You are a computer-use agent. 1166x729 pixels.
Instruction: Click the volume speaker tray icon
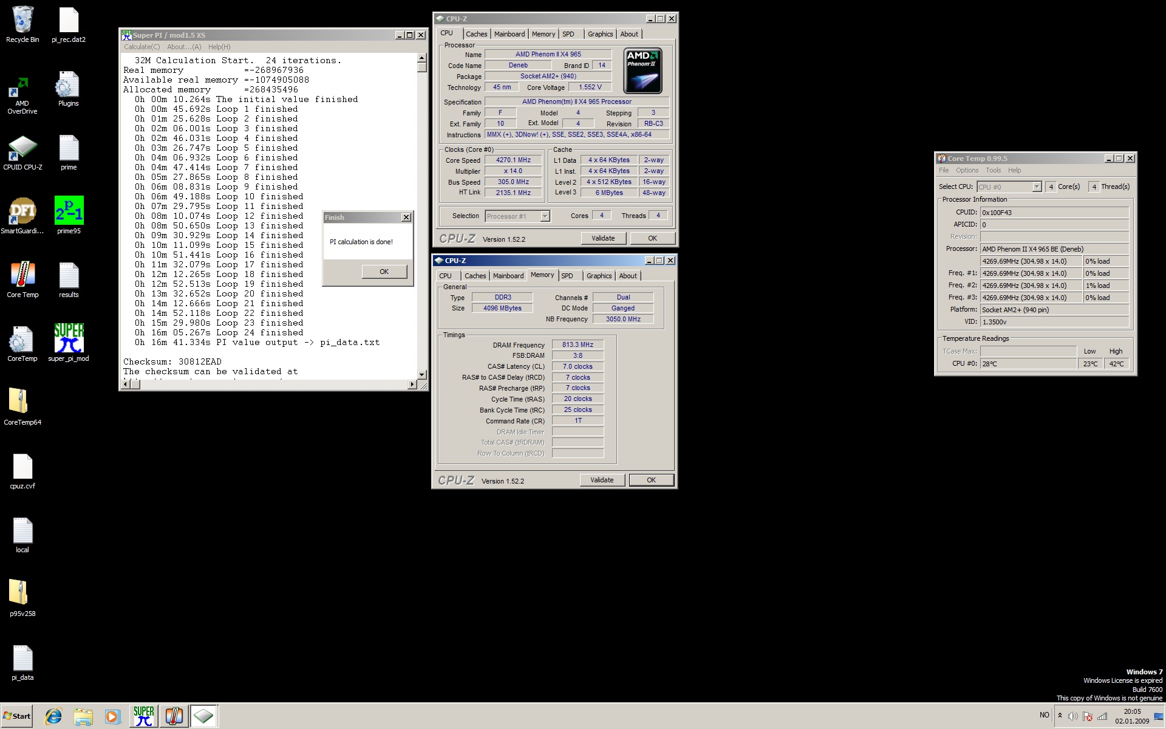(1073, 716)
